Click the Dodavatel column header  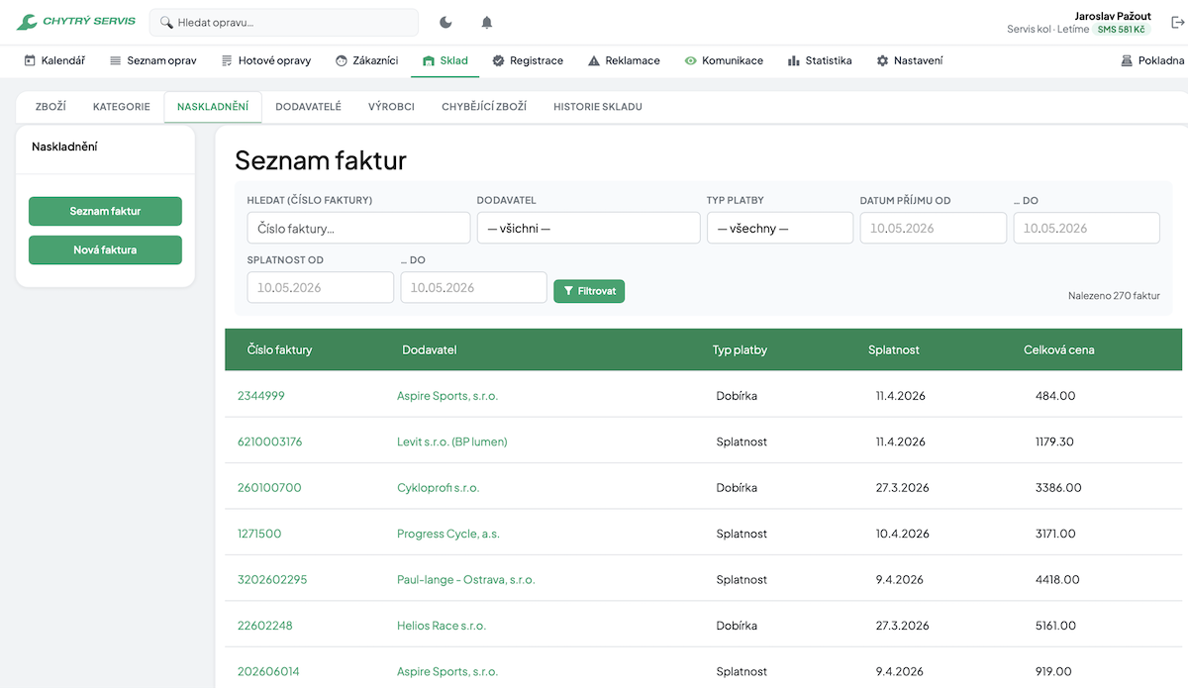coord(430,350)
